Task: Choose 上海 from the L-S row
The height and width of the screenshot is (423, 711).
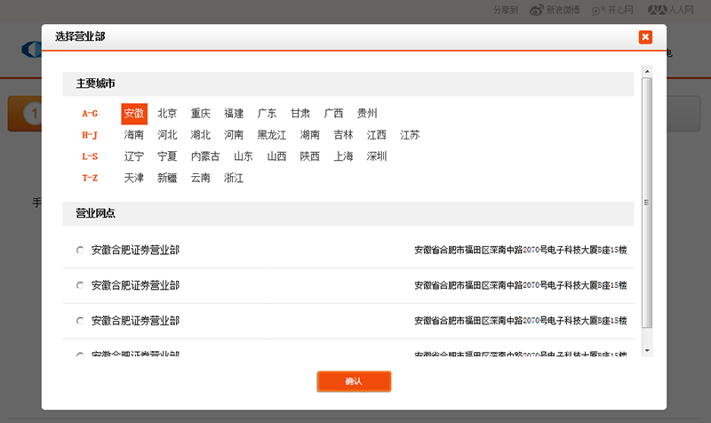Action: [343, 156]
